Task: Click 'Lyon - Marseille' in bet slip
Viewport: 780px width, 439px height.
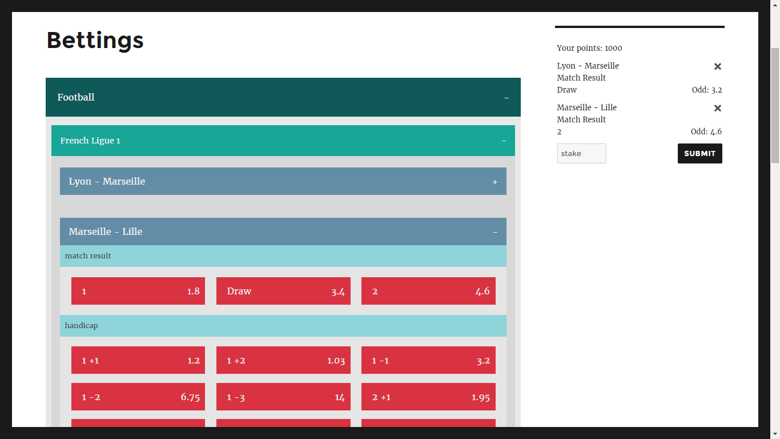Action: [x=588, y=66]
